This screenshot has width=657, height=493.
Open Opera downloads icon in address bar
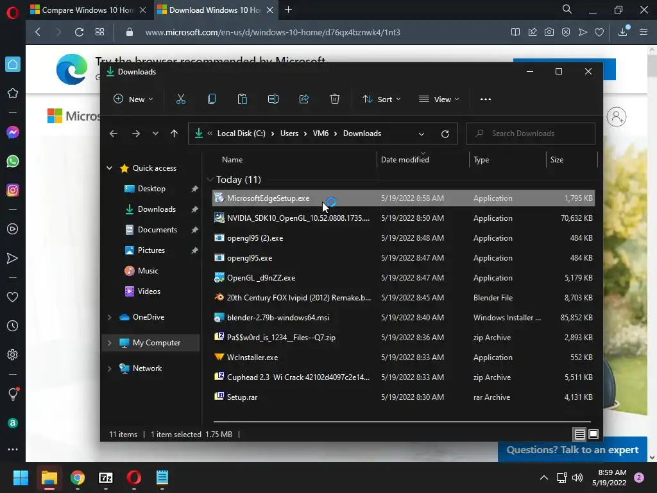[623, 32]
